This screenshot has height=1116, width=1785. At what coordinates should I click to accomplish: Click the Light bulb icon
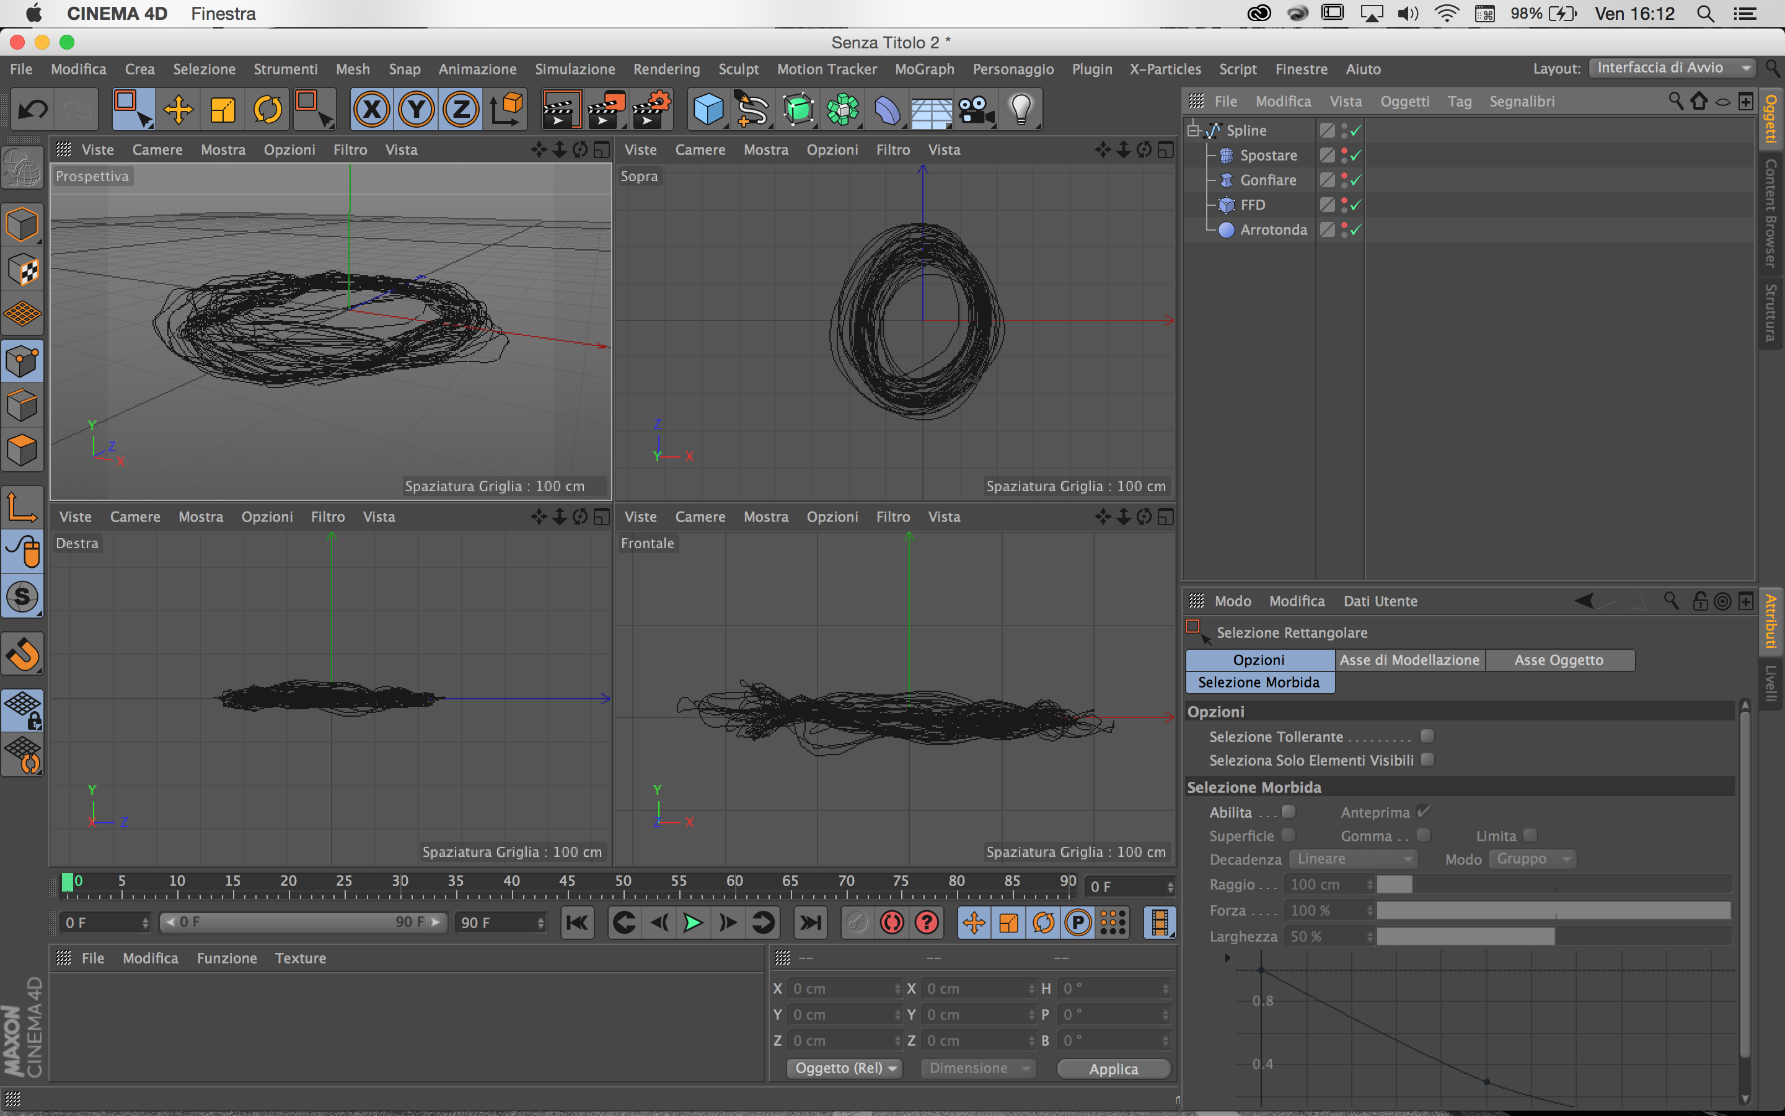coord(1021,110)
